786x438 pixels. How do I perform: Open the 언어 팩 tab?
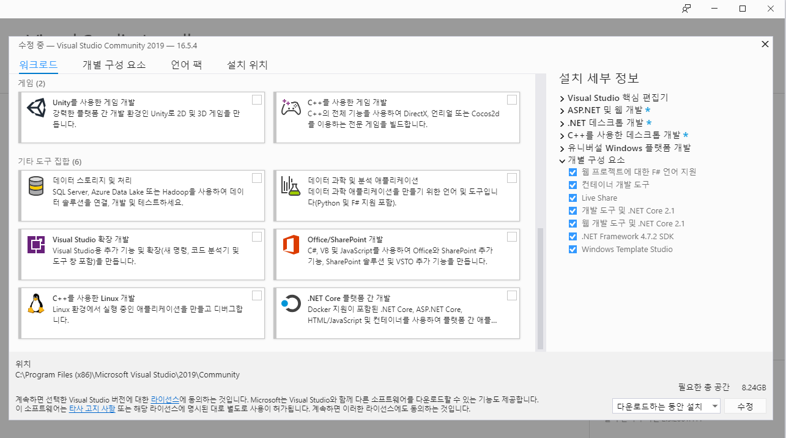(x=187, y=65)
